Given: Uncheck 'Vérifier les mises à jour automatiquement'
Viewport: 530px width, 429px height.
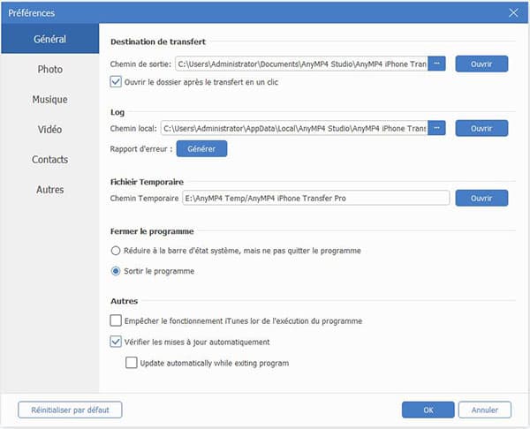Looking at the screenshot, I should coord(116,342).
